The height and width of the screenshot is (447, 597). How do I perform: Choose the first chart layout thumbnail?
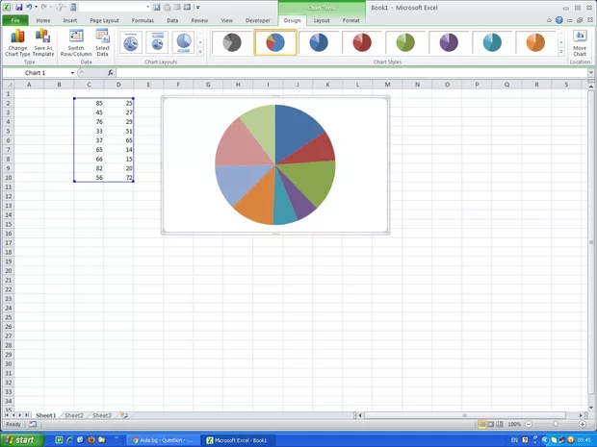click(x=131, y=42)
